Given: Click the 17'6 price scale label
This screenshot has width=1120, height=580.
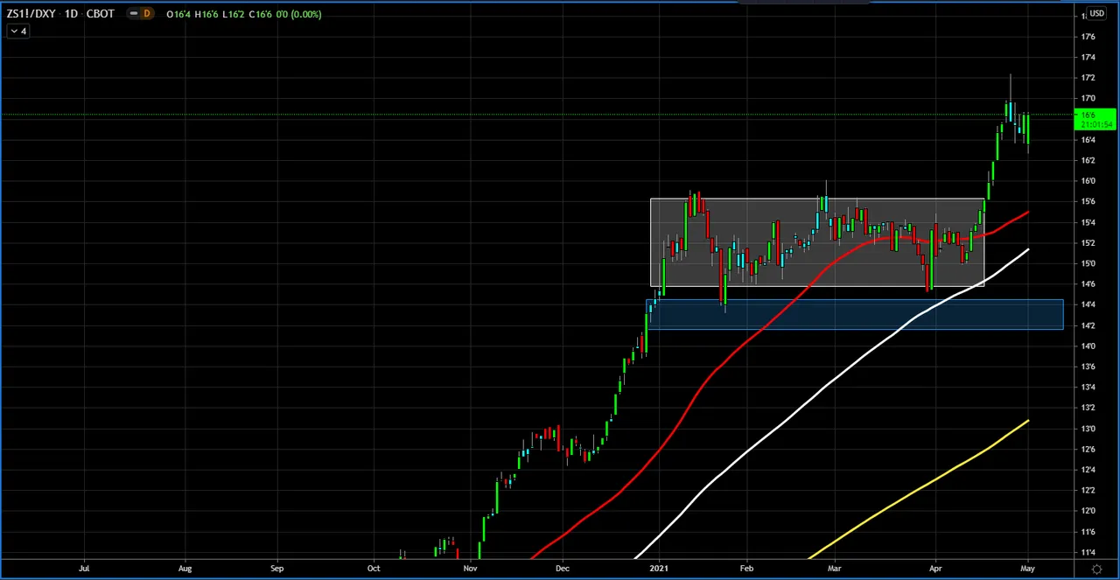Looking at the screenshot, I should (1088, 37).
